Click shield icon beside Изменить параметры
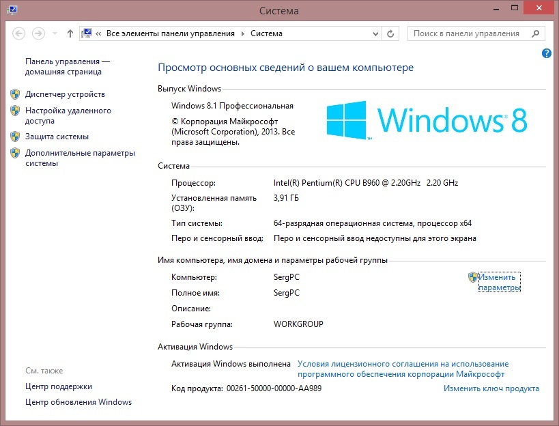 tap(473, 277)
